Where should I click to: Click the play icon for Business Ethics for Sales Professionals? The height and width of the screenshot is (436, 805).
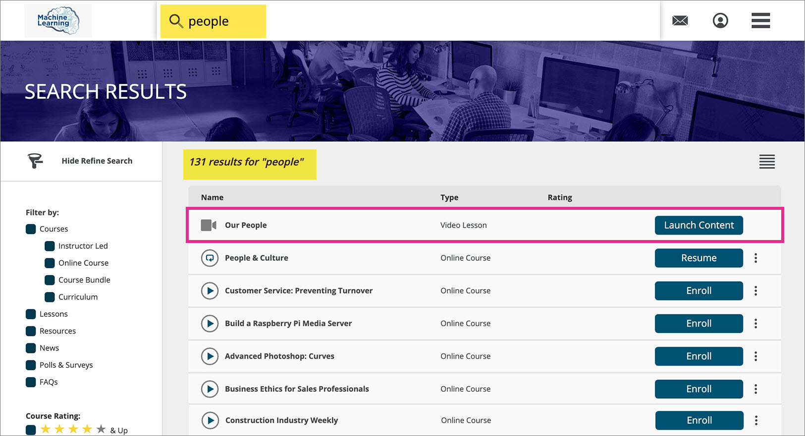pos(210,389)
